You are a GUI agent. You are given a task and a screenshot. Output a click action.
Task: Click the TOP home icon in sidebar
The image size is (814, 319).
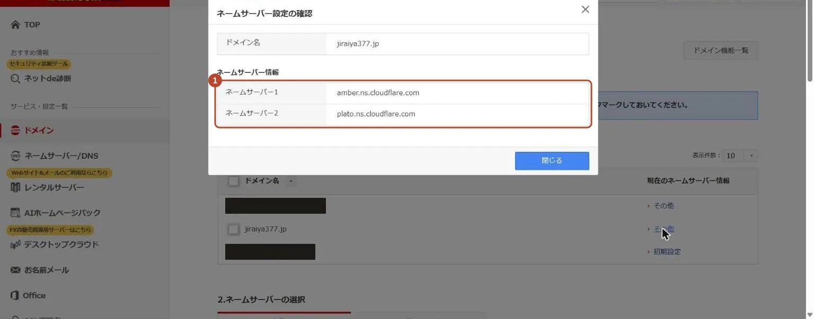15,25
